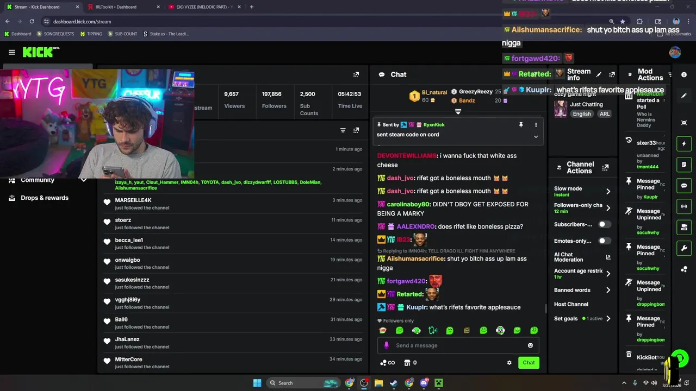Click the clip capture icon in right sidebar
The height and width of the screenshot is (391, 696).
click(x=684, y=123)
